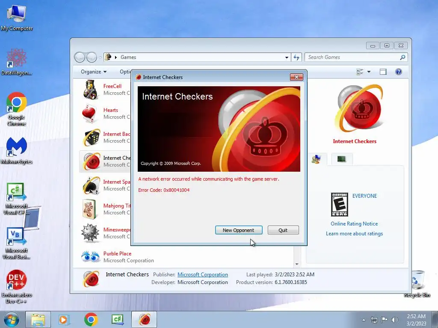Select the FreeCell game icon
This screenshot has width=438, height=328.
click(x=91, y=90)
